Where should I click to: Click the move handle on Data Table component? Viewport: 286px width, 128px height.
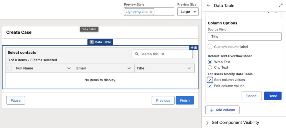(192, 48)
